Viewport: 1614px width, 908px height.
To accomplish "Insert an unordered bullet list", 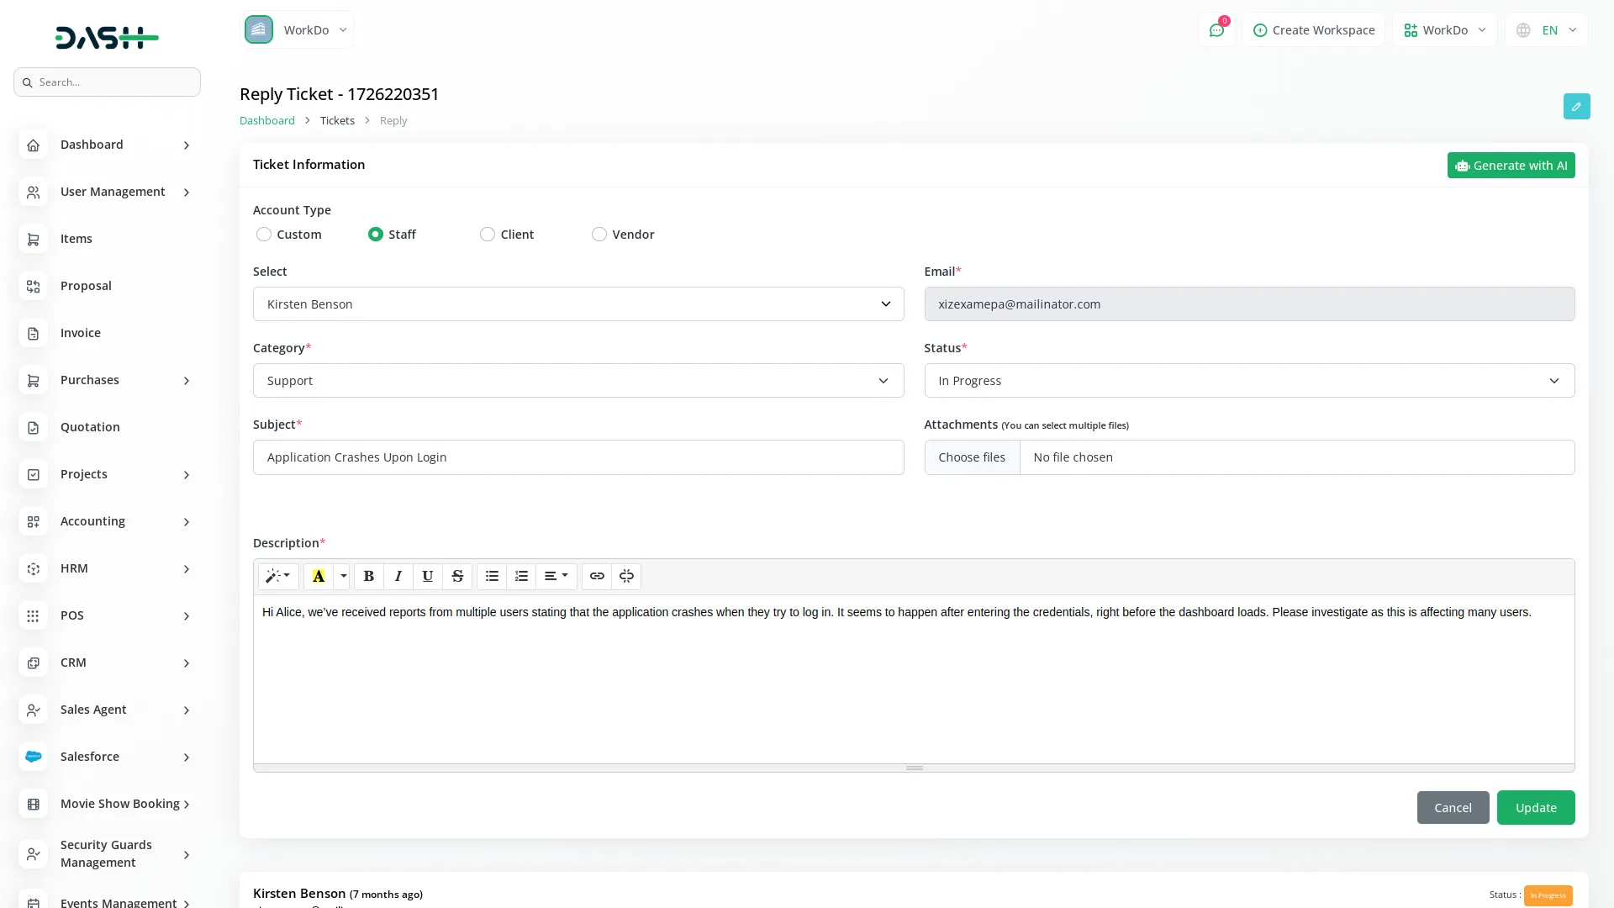I will (x=492, y=576).
